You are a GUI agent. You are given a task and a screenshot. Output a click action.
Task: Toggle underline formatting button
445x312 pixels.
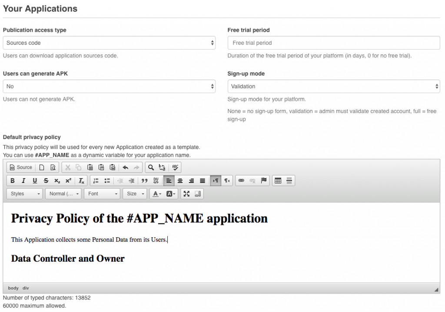click(35, 181)
